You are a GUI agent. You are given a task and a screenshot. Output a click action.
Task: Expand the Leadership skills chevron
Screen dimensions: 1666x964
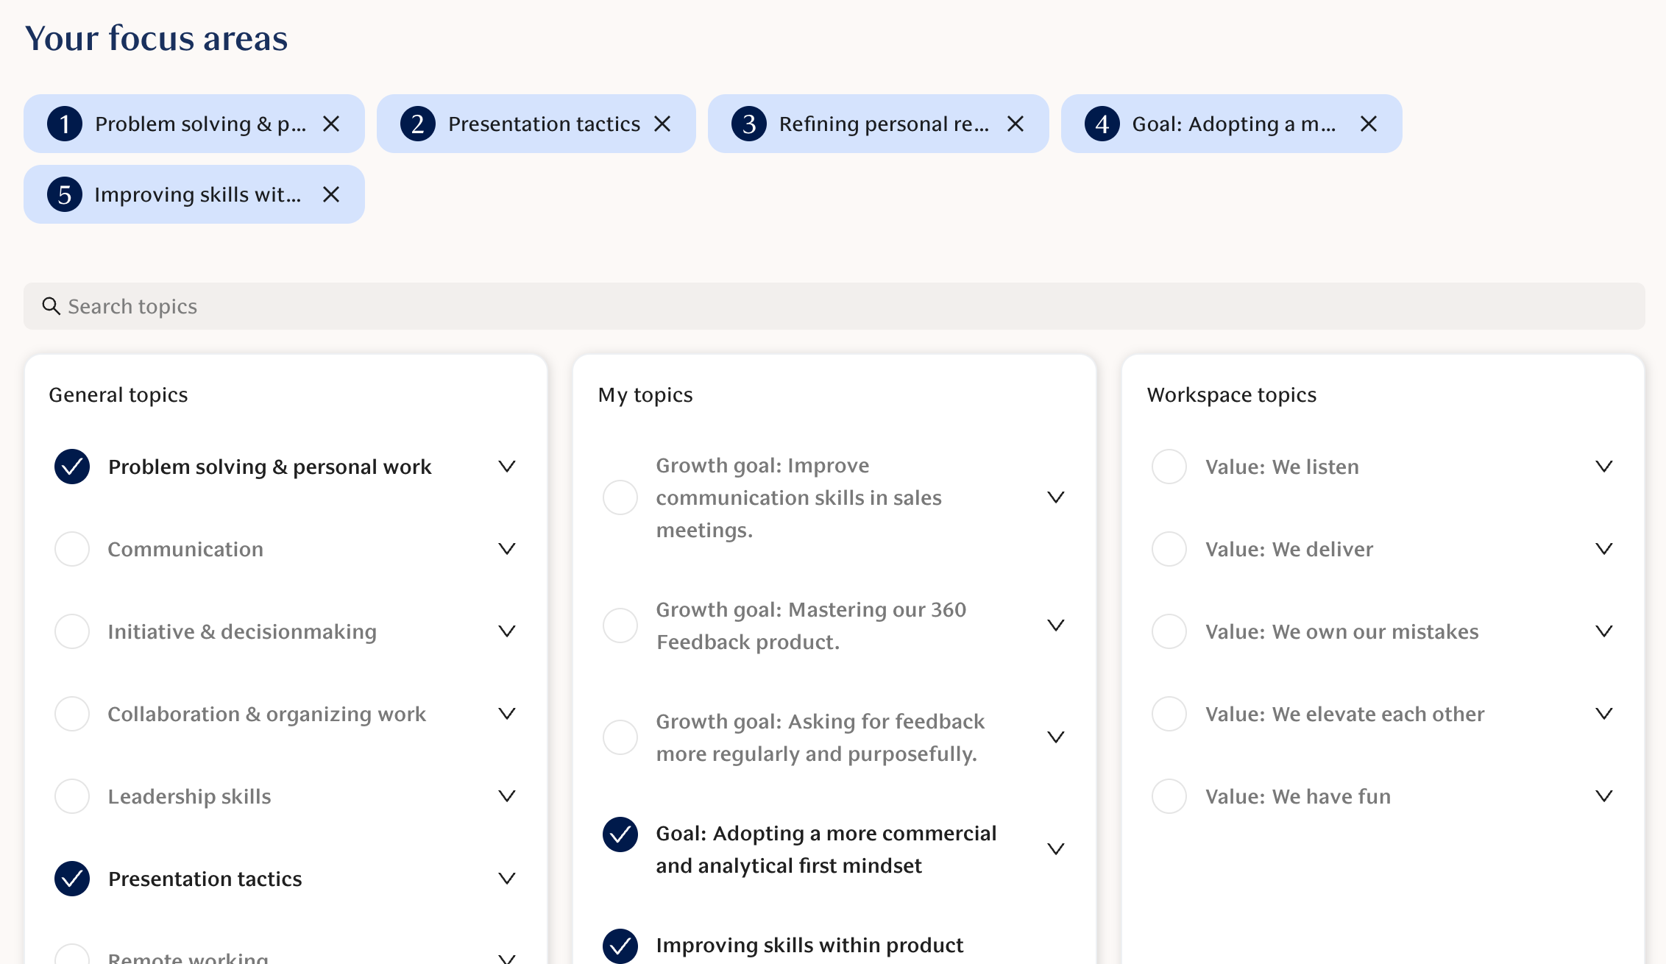(x=507, y=796)
